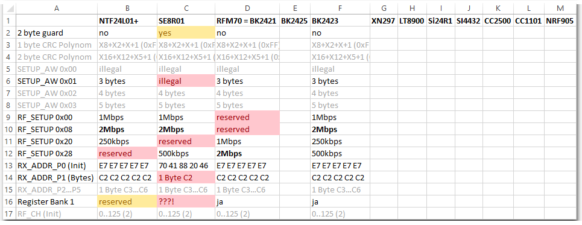Image resolution: width=582 pixels, height=225 pixels.
Task: Click 'ja' under the BK2423 column
Action: tap(340, 201)
